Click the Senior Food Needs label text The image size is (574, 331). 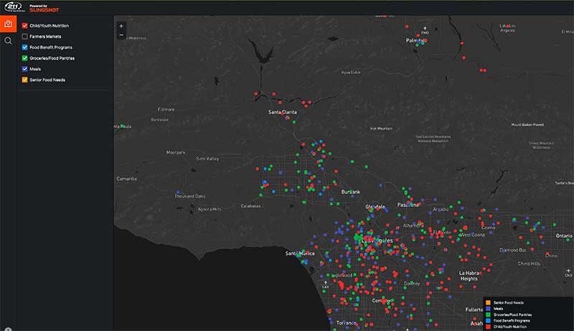pyautogui.click(x=47, y=80)
